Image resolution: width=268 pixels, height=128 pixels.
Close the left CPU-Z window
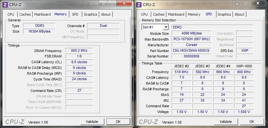(x=124, y=3)
